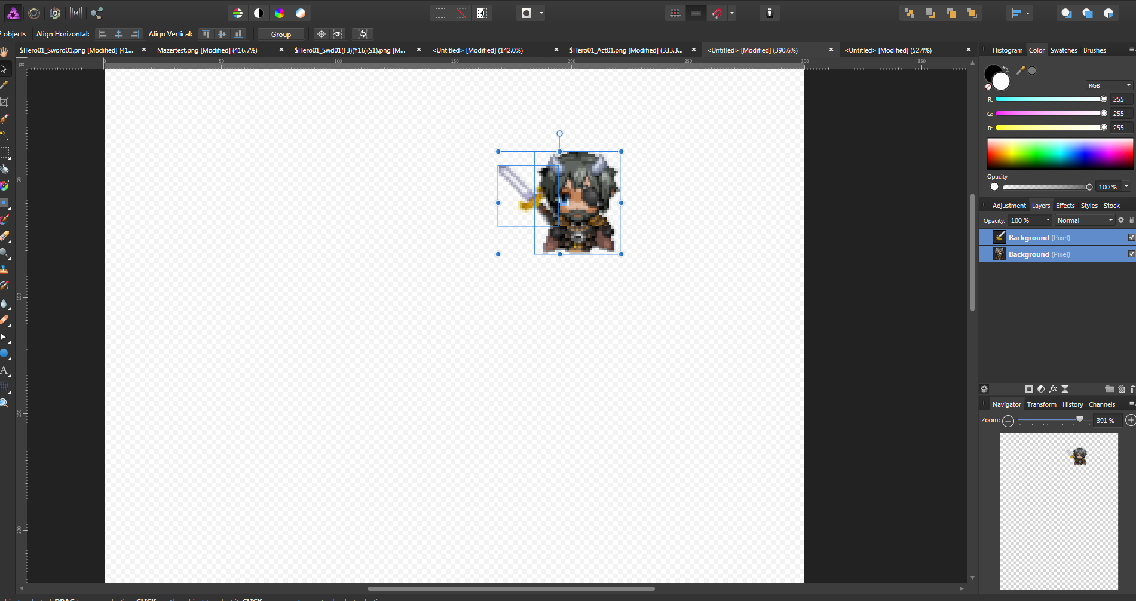Switch to the Histogram panel tab

1008,50
